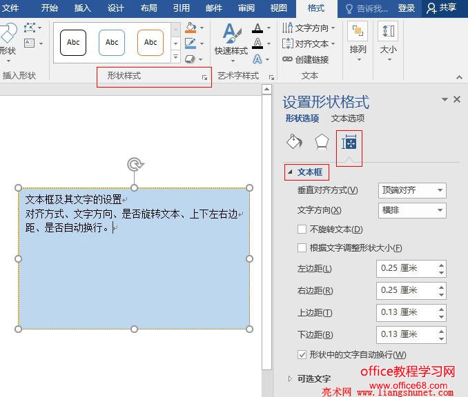Click the shape outline pen icon
The width and height of the screenshot is (468, 397).
coord(191,43)
